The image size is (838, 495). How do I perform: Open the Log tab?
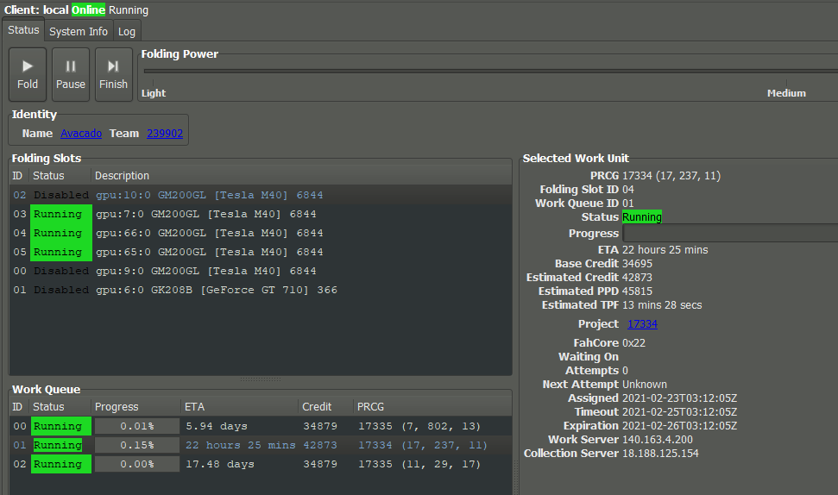[x=127, y=32]
